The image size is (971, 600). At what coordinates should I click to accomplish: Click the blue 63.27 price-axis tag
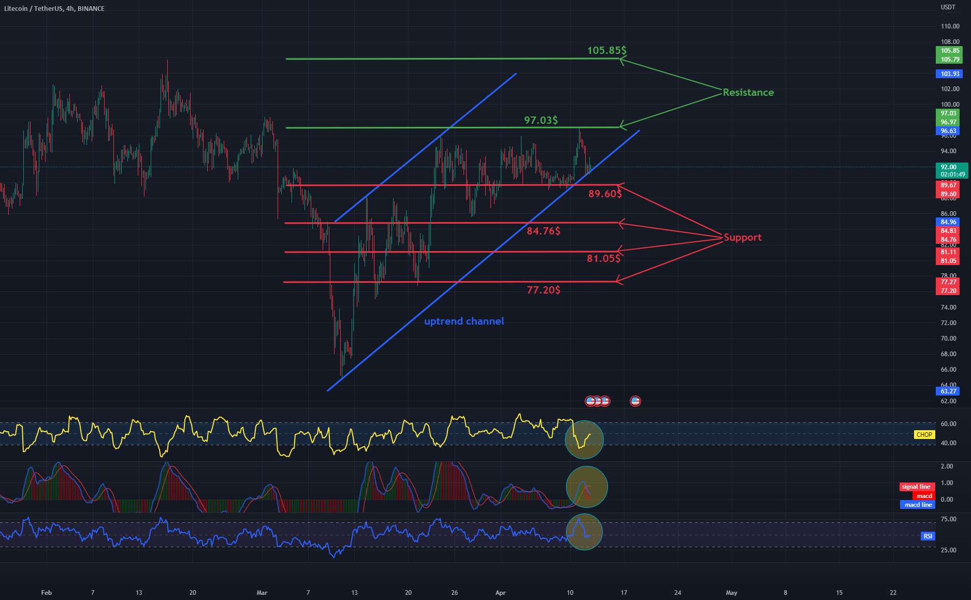pyautogui.click(x=949, y=391)
